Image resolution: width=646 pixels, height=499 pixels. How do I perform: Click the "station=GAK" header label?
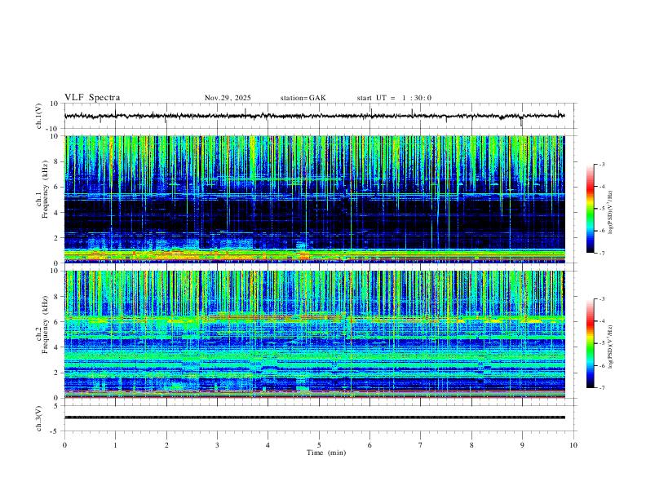303,98
